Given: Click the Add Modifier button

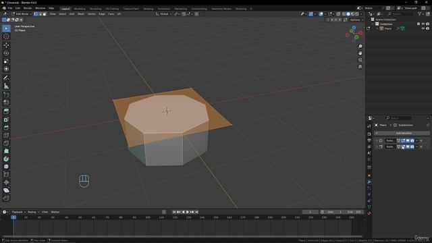Looking at the screenshot, I should point(402,133).
